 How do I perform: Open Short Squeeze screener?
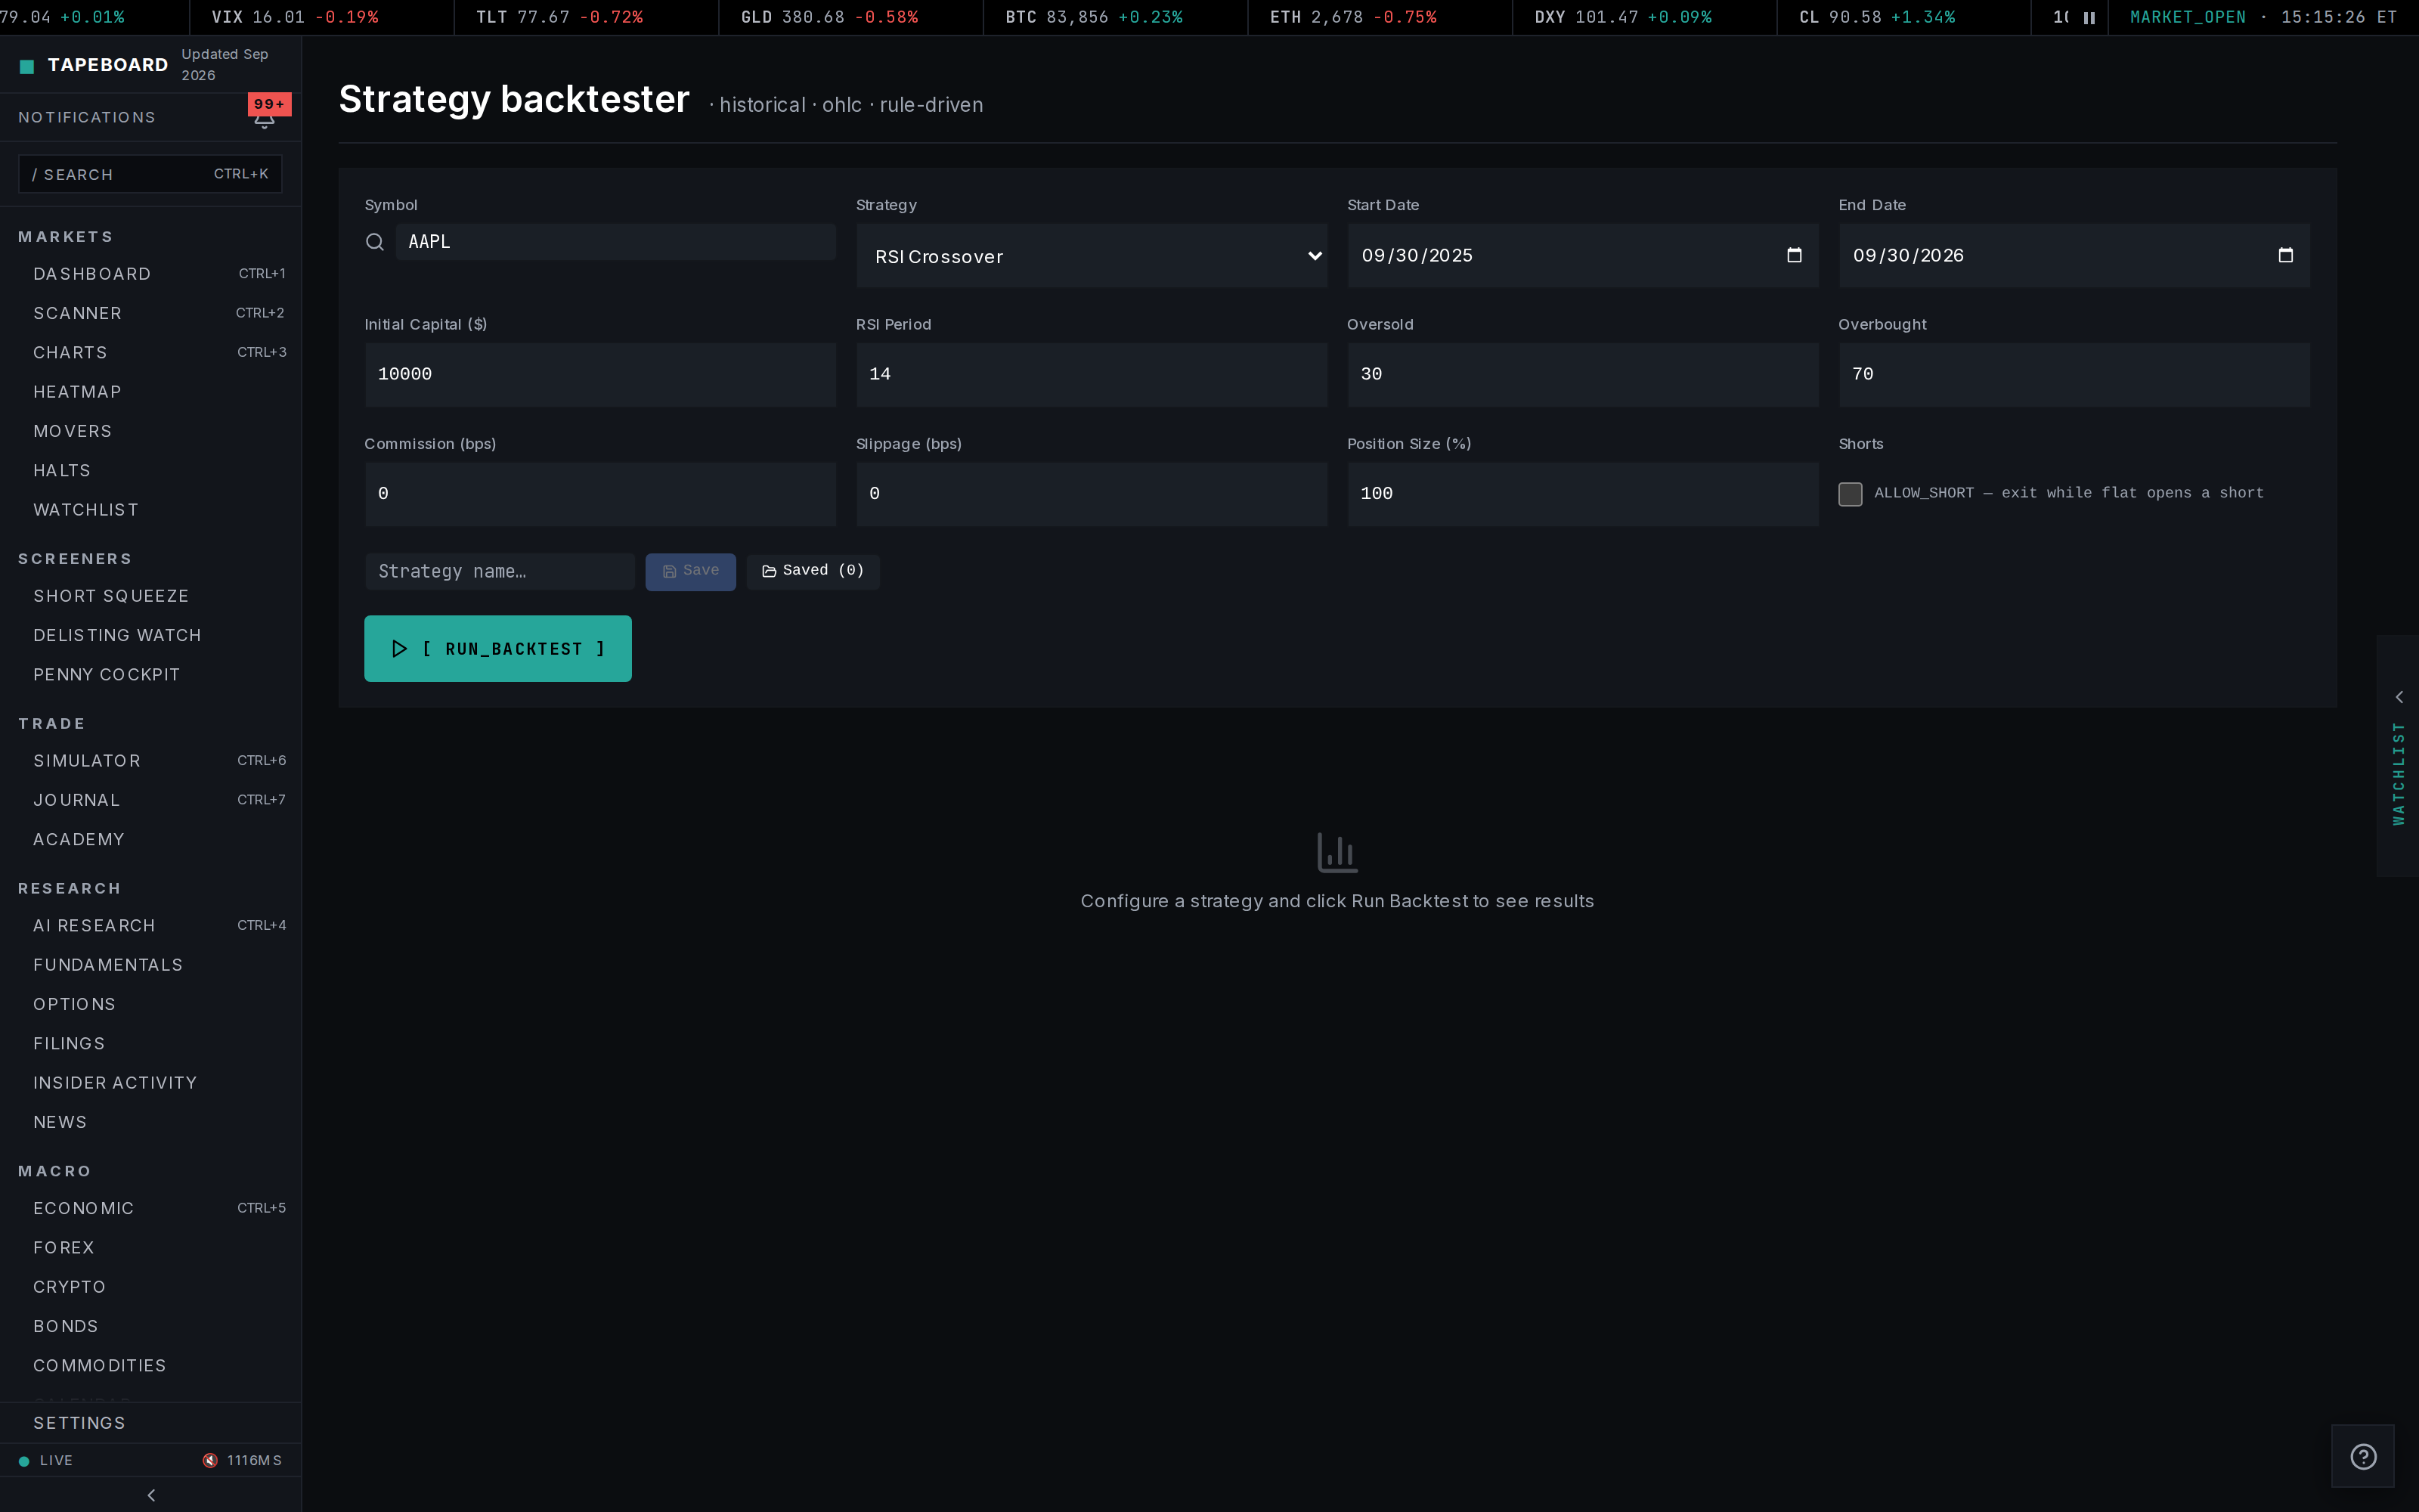[x=151, y=596]
